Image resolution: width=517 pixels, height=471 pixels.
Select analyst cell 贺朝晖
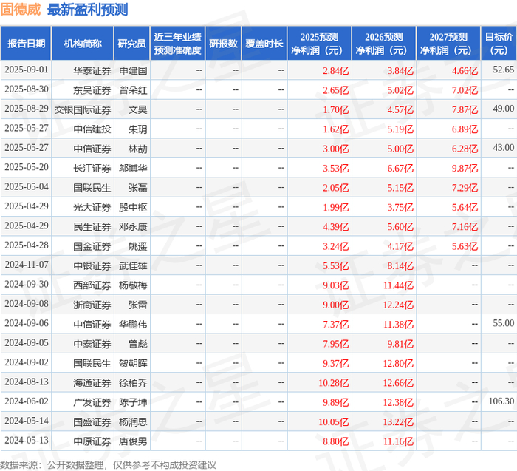pyautogui.click(x=133, y=363)
